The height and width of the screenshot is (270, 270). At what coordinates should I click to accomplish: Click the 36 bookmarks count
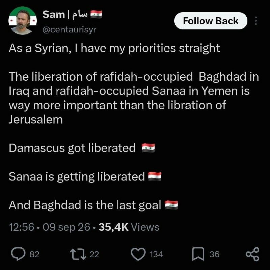click(x=214, y=254)
